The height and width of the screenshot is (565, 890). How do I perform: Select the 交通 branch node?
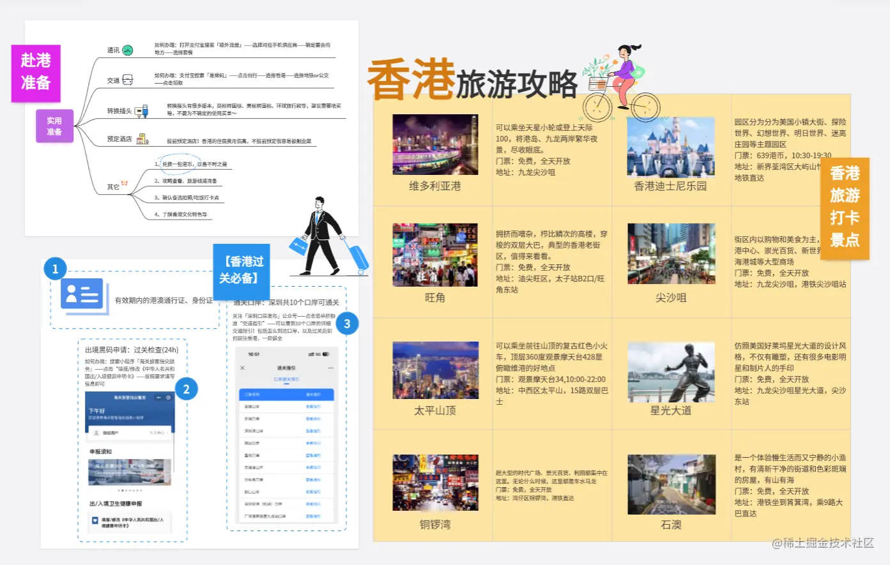[113, 80]
